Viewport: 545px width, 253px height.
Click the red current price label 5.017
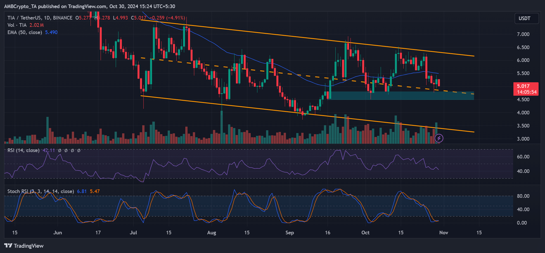pos(526,89)
